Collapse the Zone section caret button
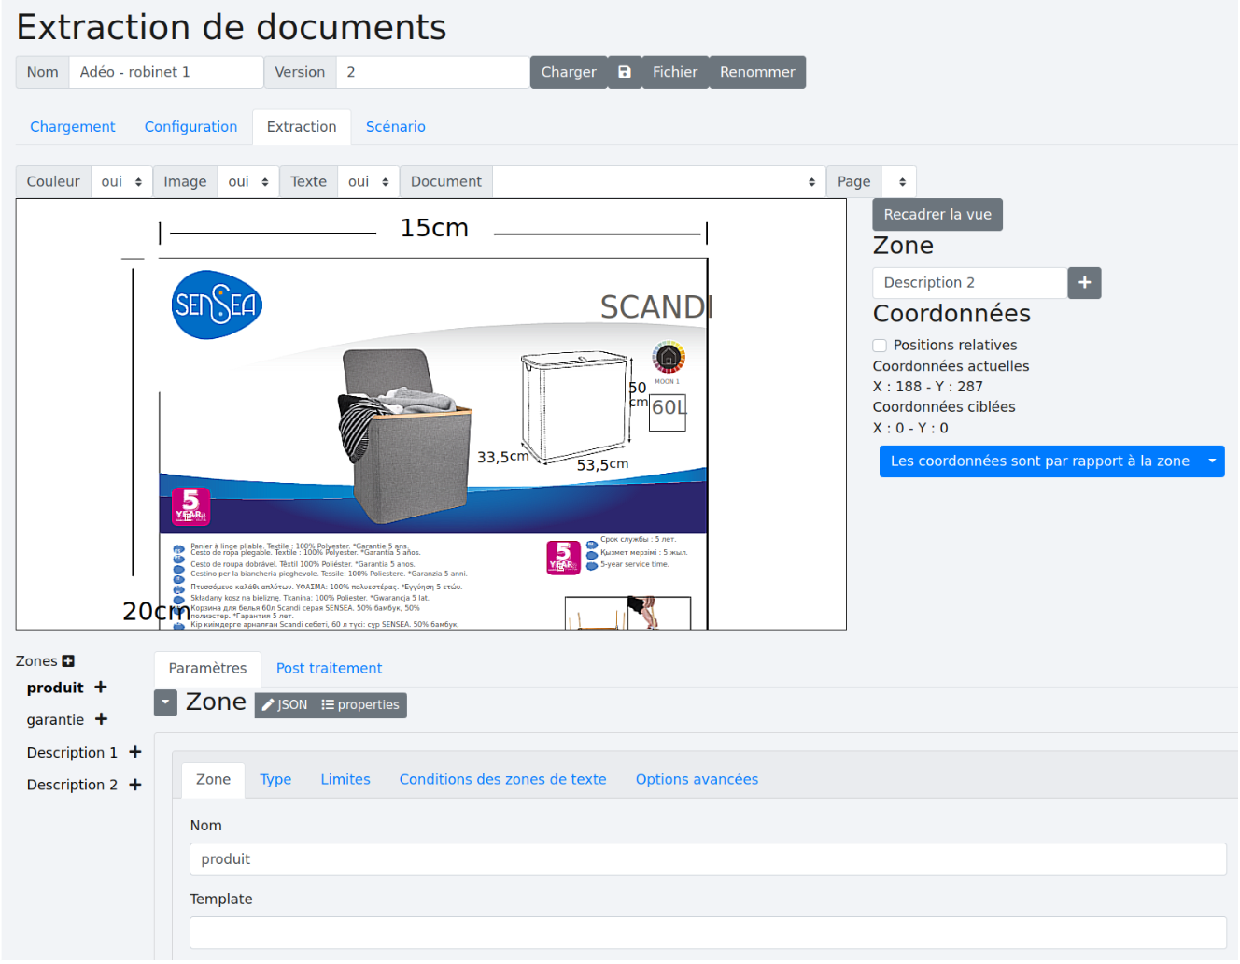This screenshot has height=964, width=1240. (x=165, y=702)
